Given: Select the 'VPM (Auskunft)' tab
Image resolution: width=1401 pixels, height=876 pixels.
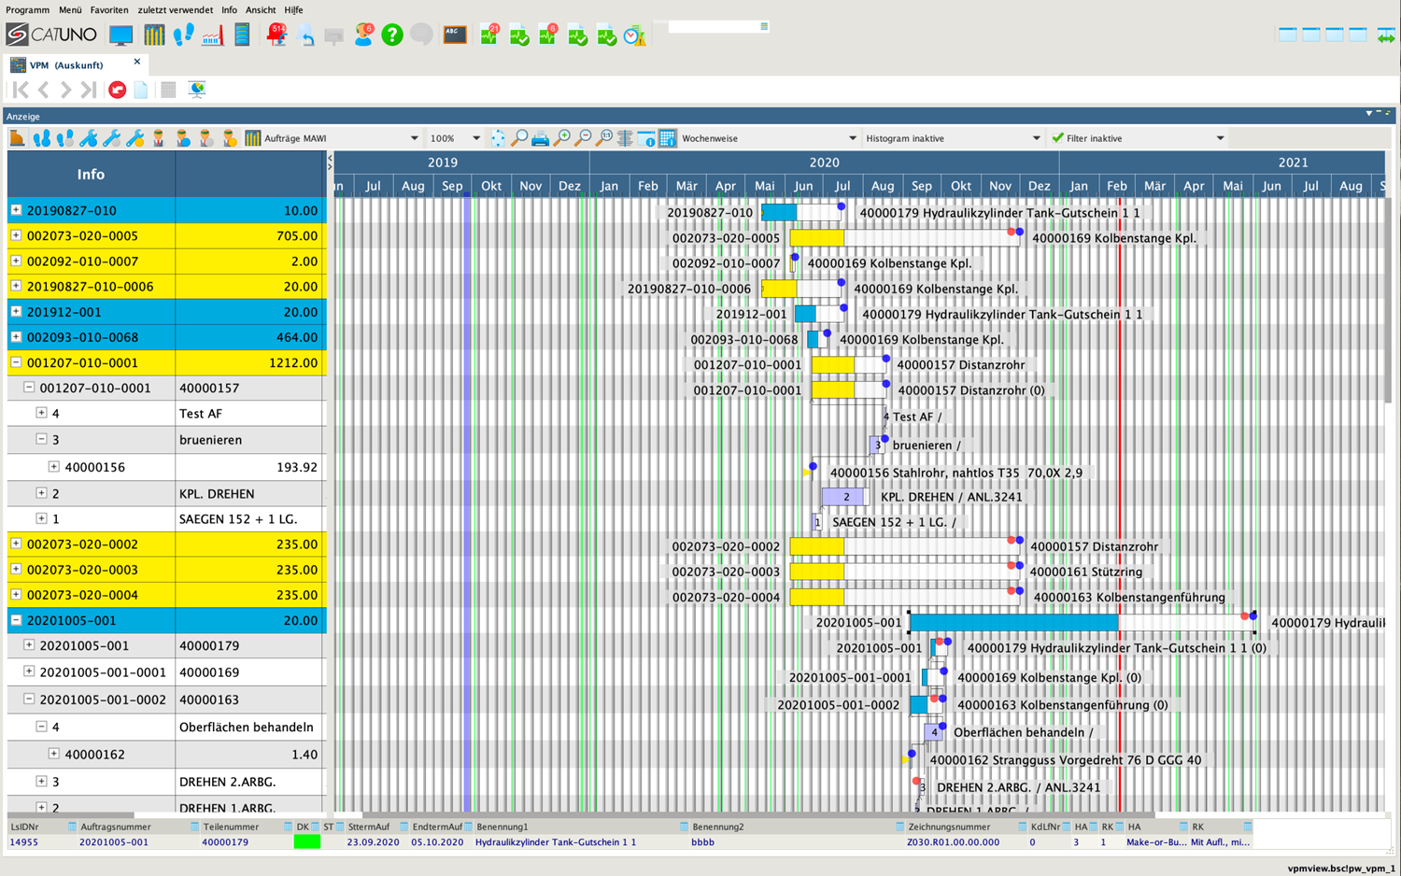Looking at the screenshot, I should coord(66,65).
